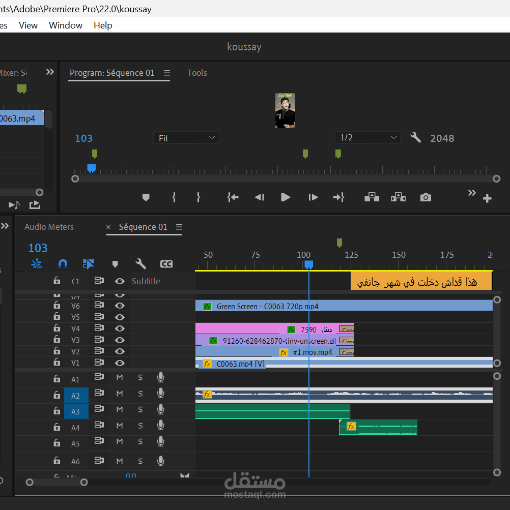Expand hidden panels next to Mixer
This screenshot has width=510, height=510.
pos(50,72)
